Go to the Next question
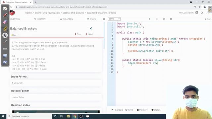 89,34
